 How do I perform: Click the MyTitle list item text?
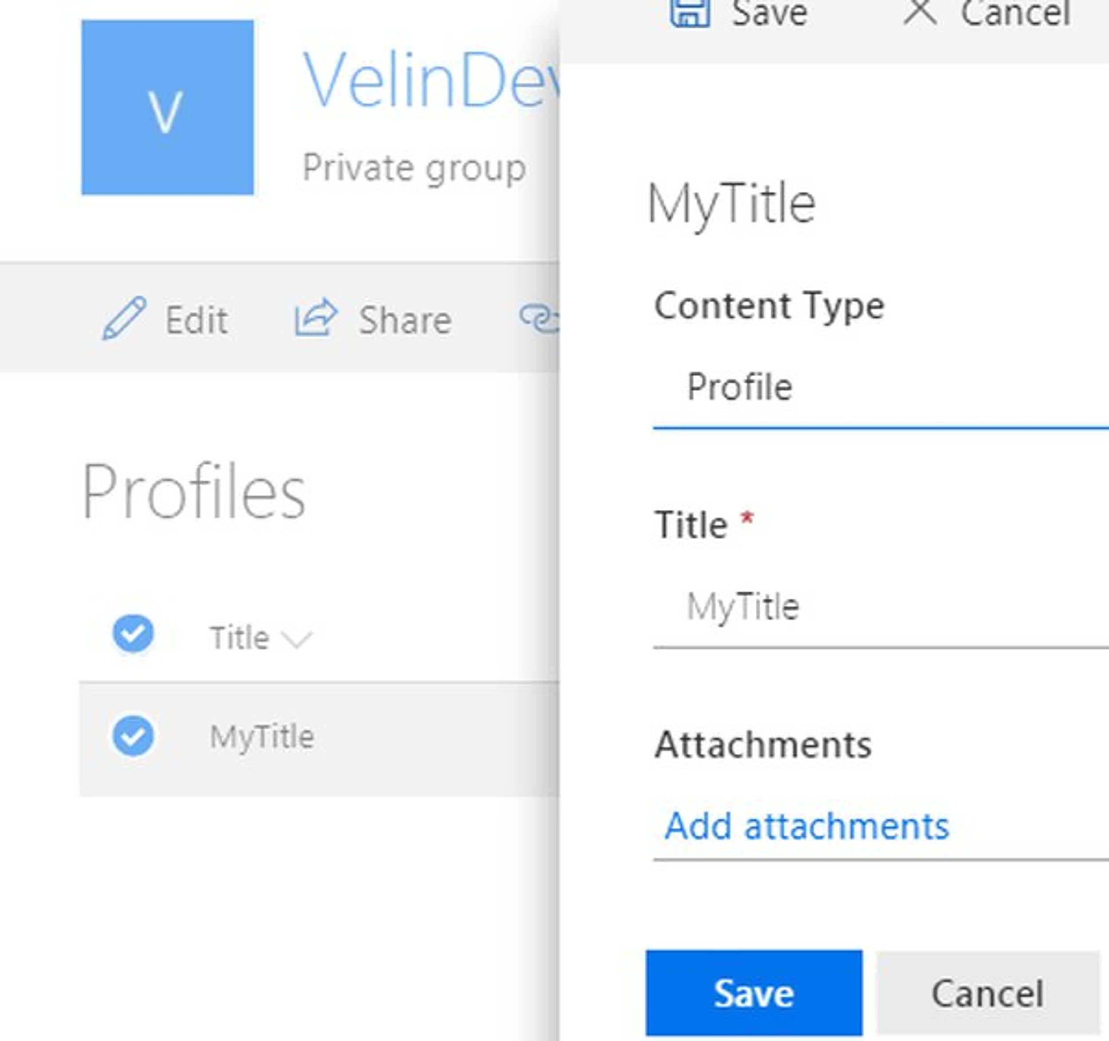click(262, 737)
